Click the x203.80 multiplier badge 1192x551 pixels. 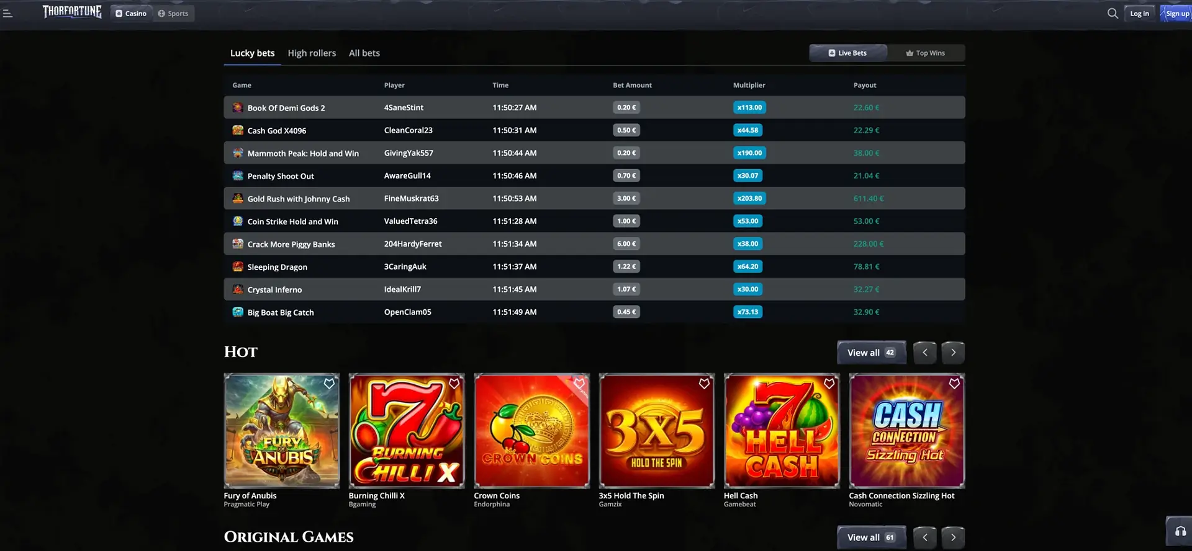(x=749, y=198)
